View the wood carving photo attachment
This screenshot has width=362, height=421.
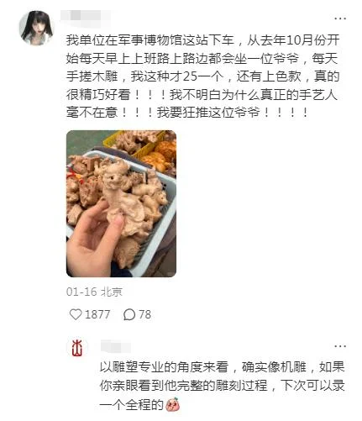(121, 203)
